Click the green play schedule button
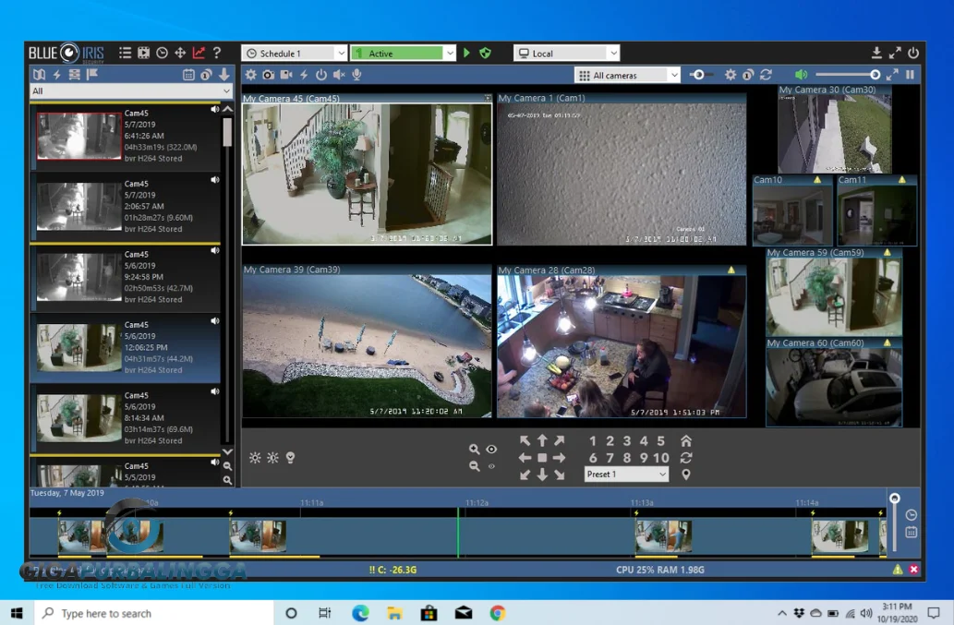The height and width of the screenshot is (625, 954). pos(466,54)
